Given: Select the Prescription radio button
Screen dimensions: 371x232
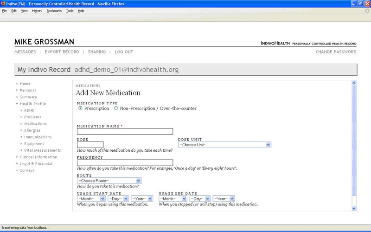Looking at the screenshot, I should click(81, 109).
